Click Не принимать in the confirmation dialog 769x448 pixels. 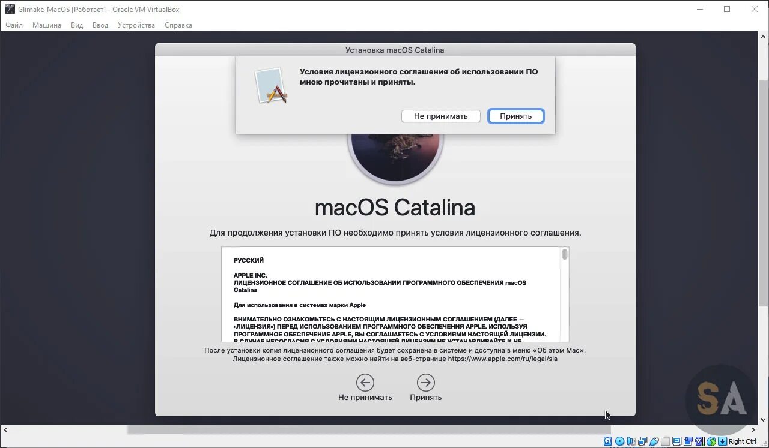click(x=440, y=116)
